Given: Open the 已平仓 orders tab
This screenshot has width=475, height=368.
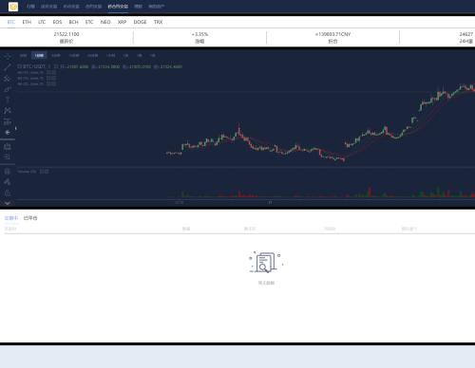Looking at the screenshot, I should 30,218.
